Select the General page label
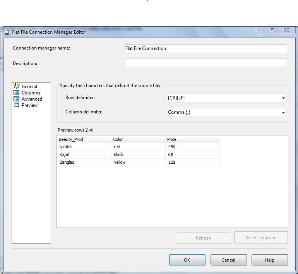This screenshot has height=274, width=298. pyautogui.click(x=29, y=87)
